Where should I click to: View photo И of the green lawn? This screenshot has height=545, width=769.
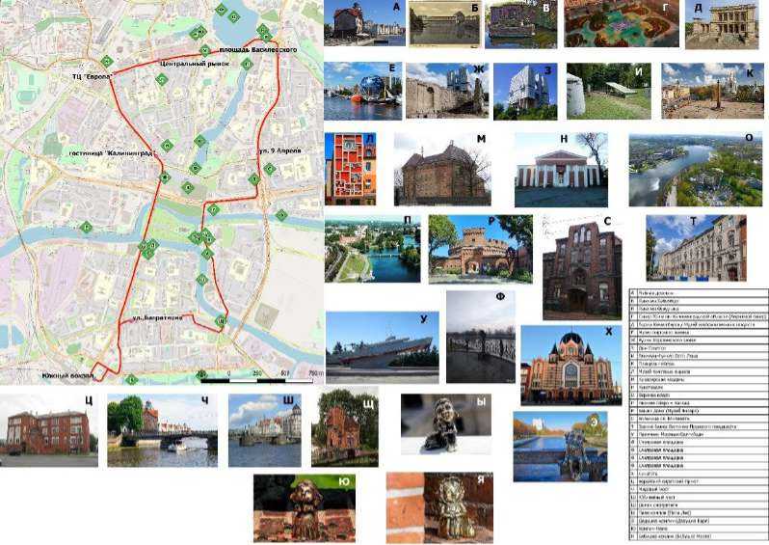(609, 91)
